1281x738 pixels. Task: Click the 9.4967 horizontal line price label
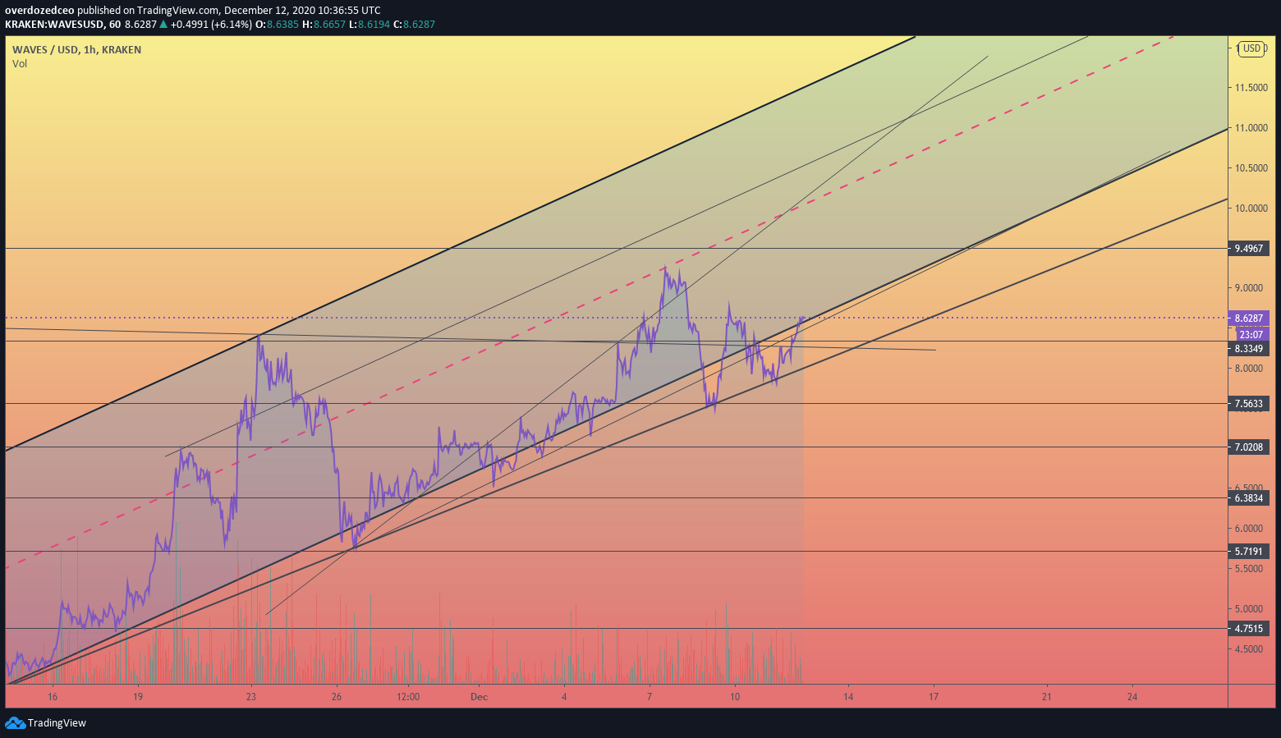tap(1249, 248)
